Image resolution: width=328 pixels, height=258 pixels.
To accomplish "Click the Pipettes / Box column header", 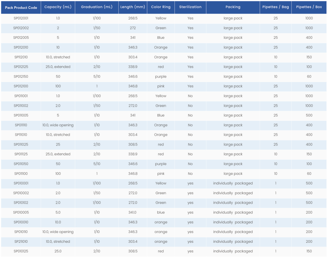I will click(x=309, y=7).
